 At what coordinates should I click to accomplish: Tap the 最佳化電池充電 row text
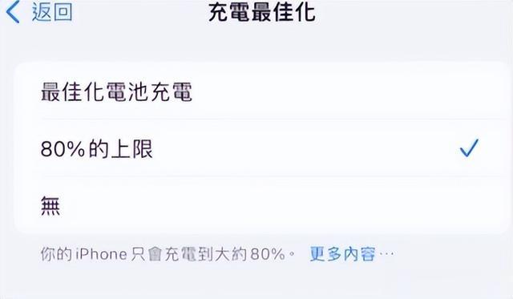[x=116, y=91]
